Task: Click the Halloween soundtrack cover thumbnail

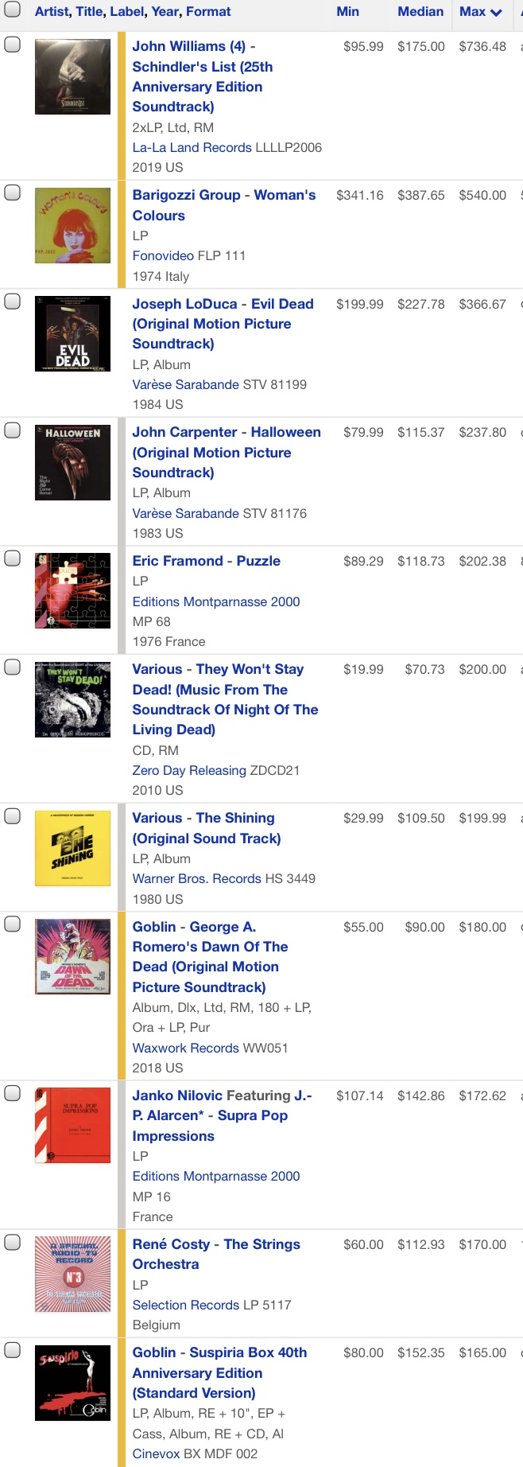Action: pos(72,463)
